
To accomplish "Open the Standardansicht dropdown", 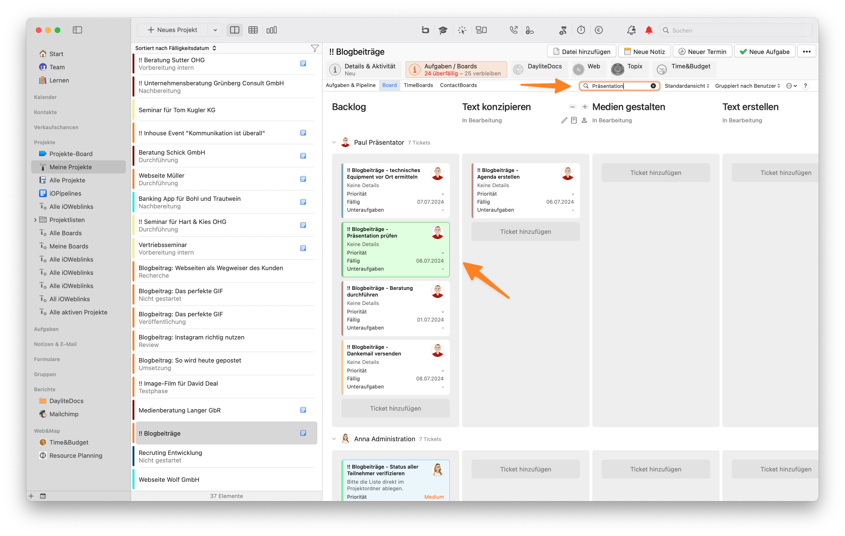I will (687, 86).
